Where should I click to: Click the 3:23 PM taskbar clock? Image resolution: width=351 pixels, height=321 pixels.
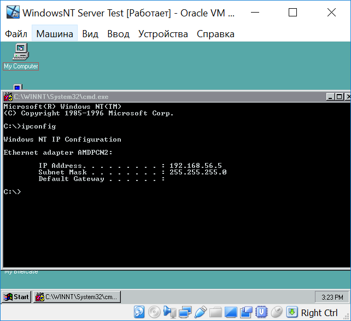pyautogui.click(x=332, y=297)
